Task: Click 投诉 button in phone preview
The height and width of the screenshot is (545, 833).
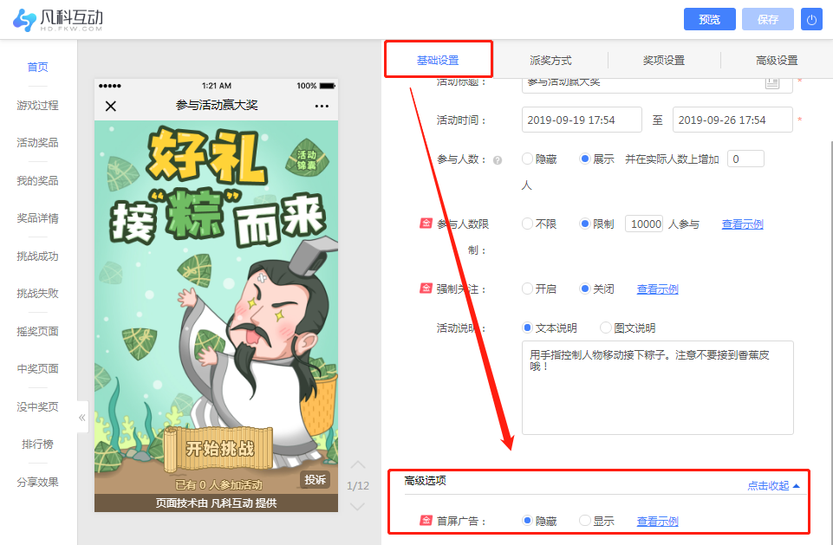Action: tap(315, 480)
